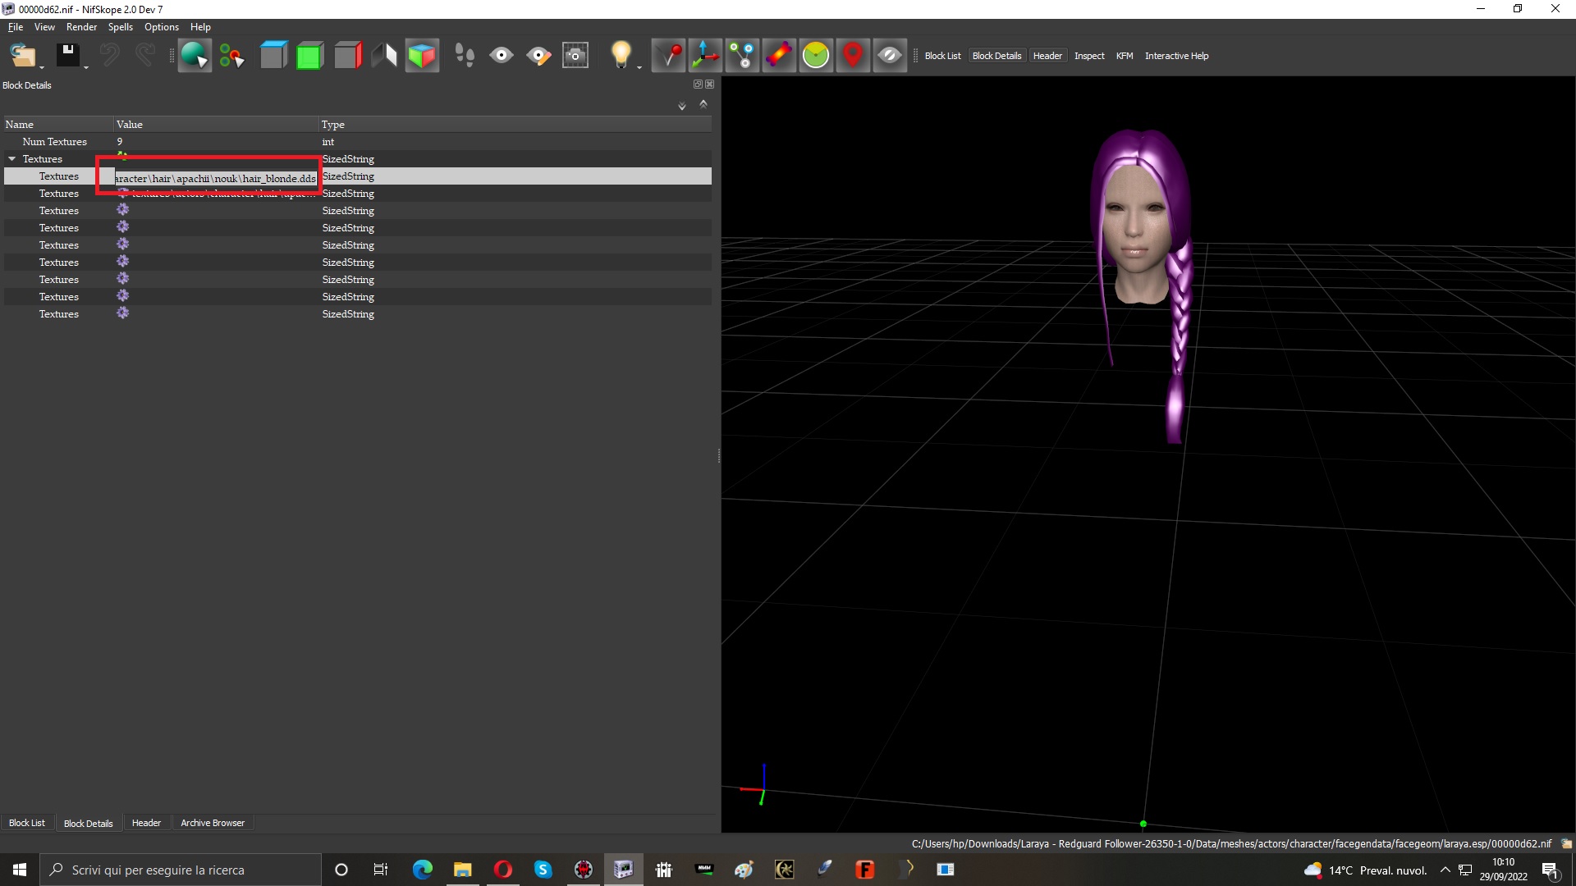The image size is (1576, 886).
Task: Collapse the Textures tree node
Action: [x=12, y=159]
